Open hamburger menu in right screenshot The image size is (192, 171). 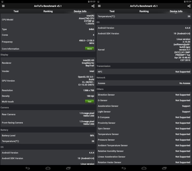click(x=99, y=6)
